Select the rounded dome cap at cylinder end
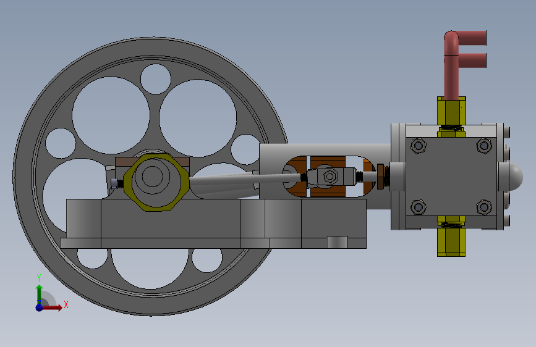Viewport: 536px width, 347px height. (516, 177)
